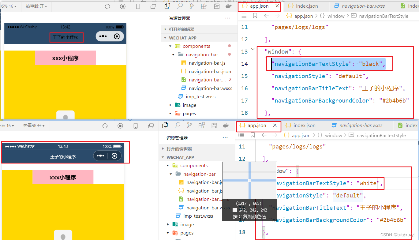
Task: Open the extensions blocks icon in the lower screenshot
Action: click(202, 125)
